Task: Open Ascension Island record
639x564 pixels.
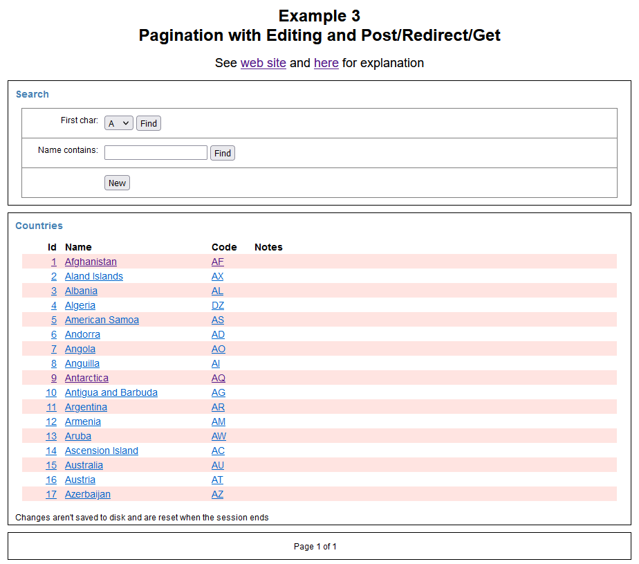Action: coord(101,451)
